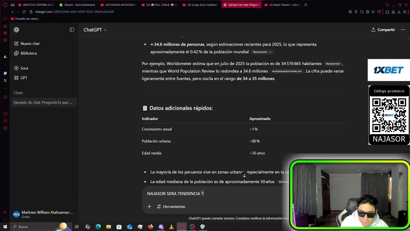Image resolution: width=410 pixels, height=231 pixels.
Task: Open VLC media player from taskbar
Action: click(x=171, y=227)
